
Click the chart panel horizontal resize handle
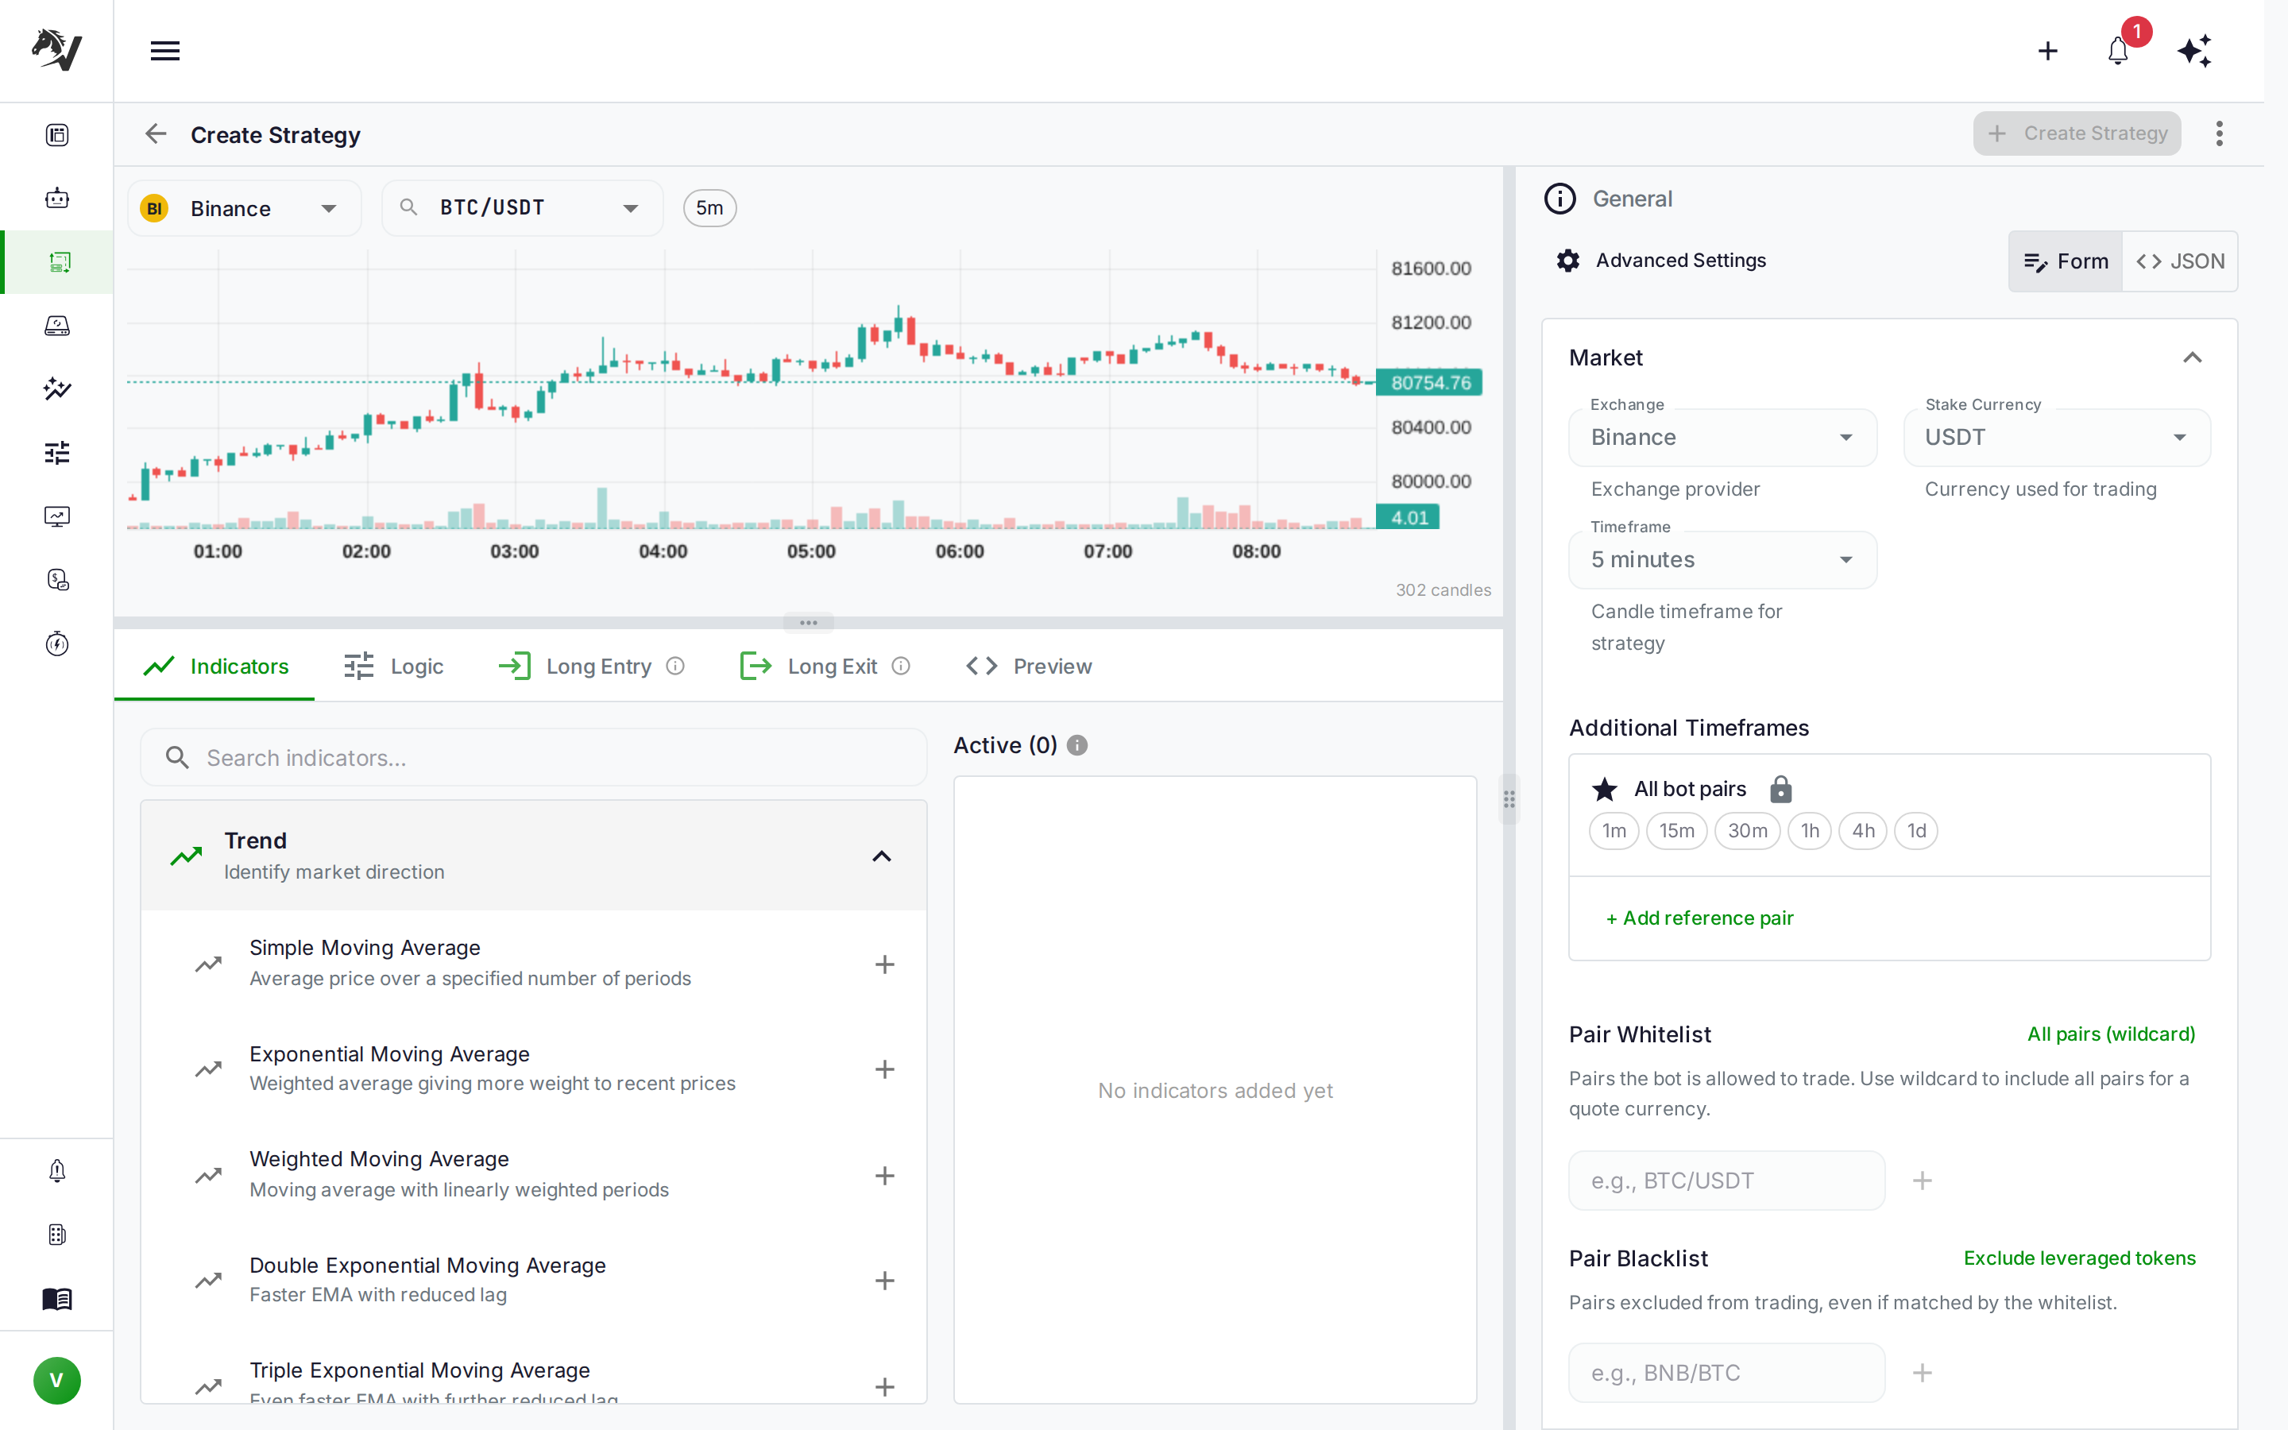click(x=809, y=622)
